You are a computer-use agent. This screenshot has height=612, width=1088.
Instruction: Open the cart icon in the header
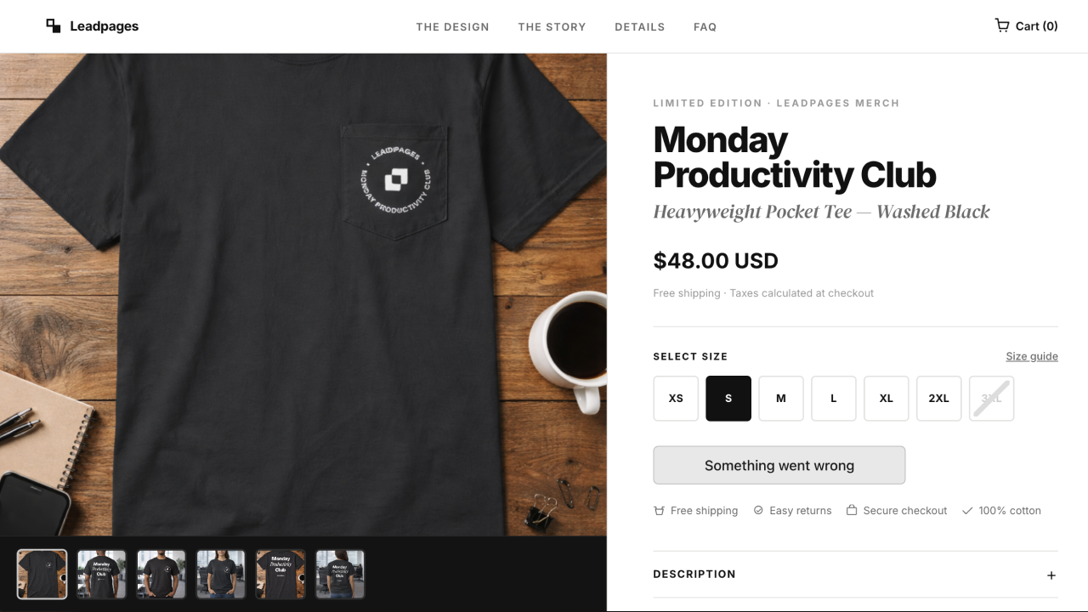point(1001,25)
